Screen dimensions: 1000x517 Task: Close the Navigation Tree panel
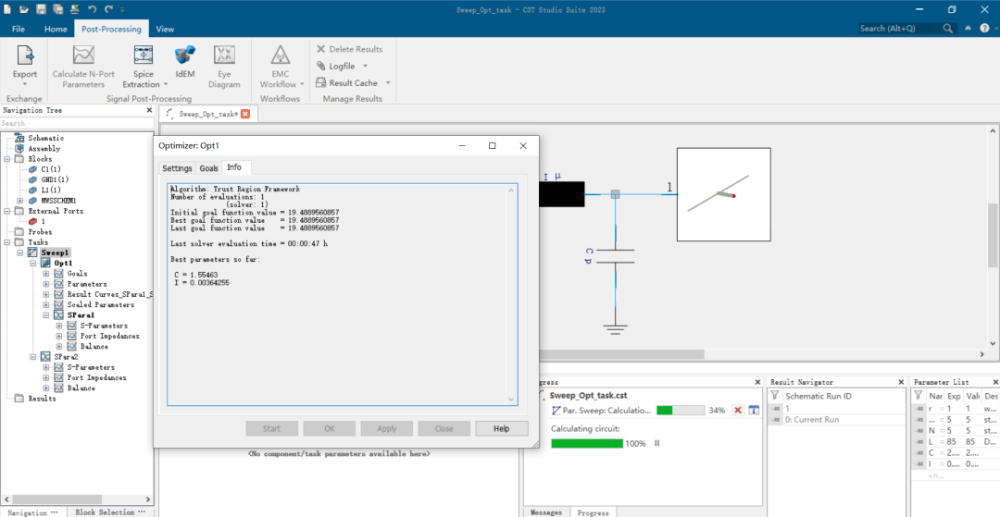pyautogui.click(x=148, y=110)
